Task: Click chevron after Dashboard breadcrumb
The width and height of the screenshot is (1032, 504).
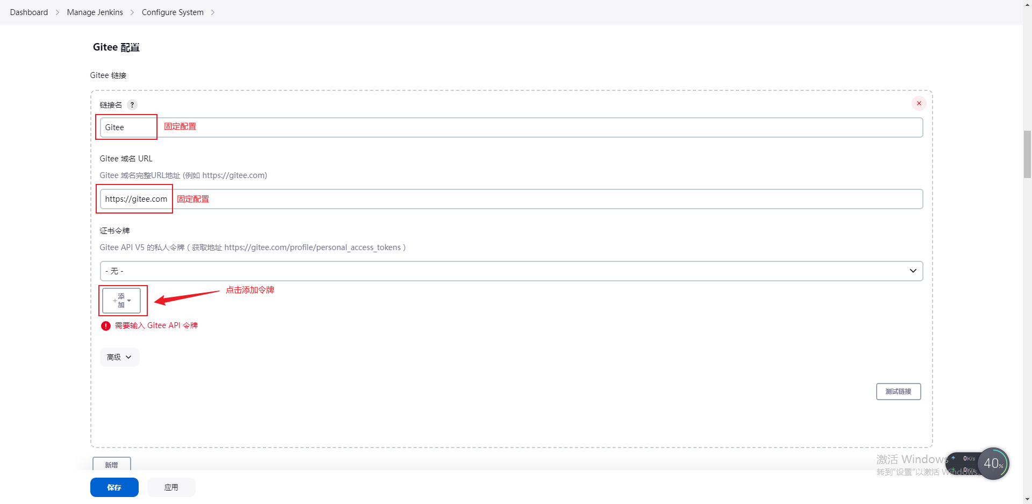Action: pos(58,12)
